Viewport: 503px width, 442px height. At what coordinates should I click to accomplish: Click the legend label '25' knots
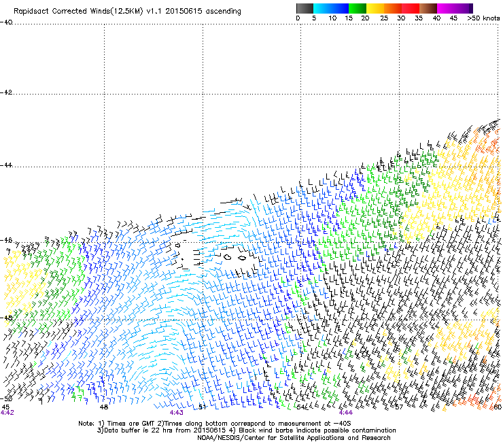click(x=383, y=18)
